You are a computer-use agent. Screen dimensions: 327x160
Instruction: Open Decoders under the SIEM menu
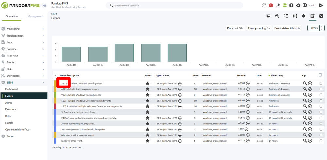(11, 109)
